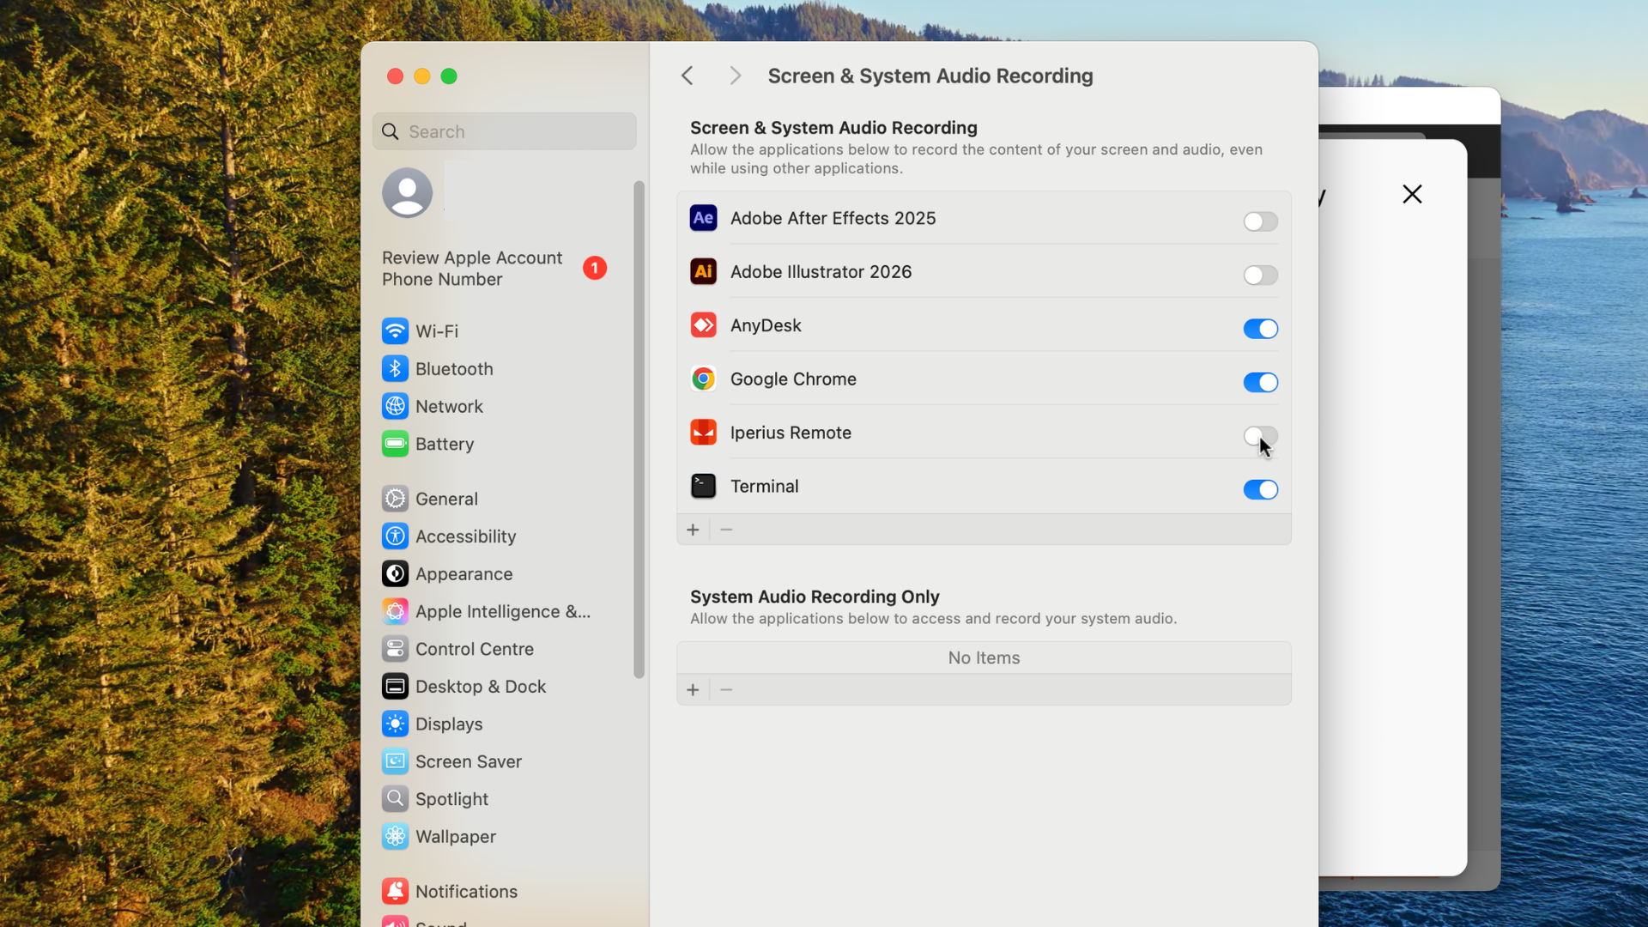This screenshot has height=927, width=1648.
Task: Select the Google Chrome row label
Action: pyautogui.click(x=793, y=379)
